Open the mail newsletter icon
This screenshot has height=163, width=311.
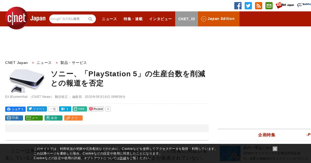point(269,6)
